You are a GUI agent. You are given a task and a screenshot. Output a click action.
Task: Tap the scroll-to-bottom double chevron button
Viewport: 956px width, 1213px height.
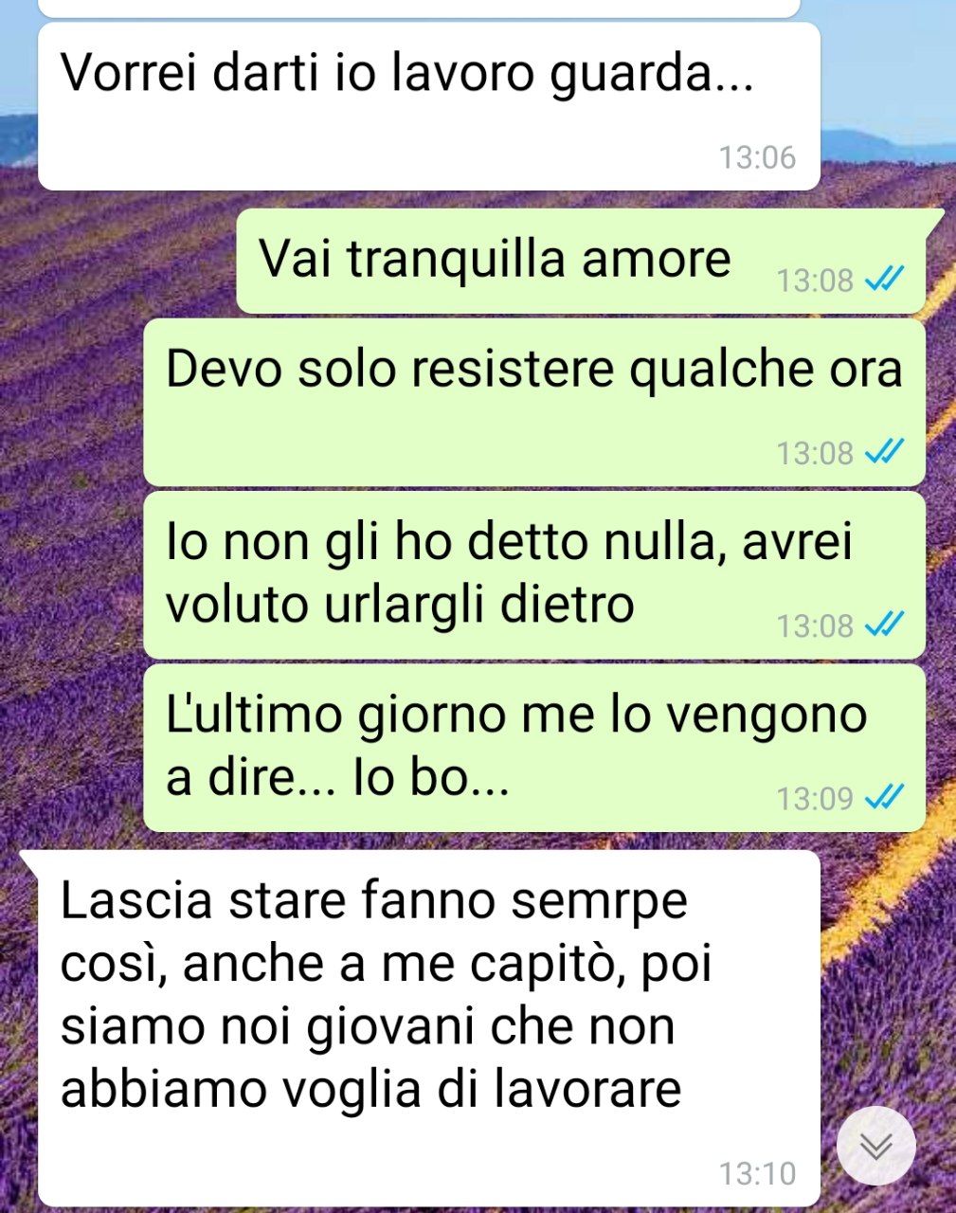coord(876,1146)
